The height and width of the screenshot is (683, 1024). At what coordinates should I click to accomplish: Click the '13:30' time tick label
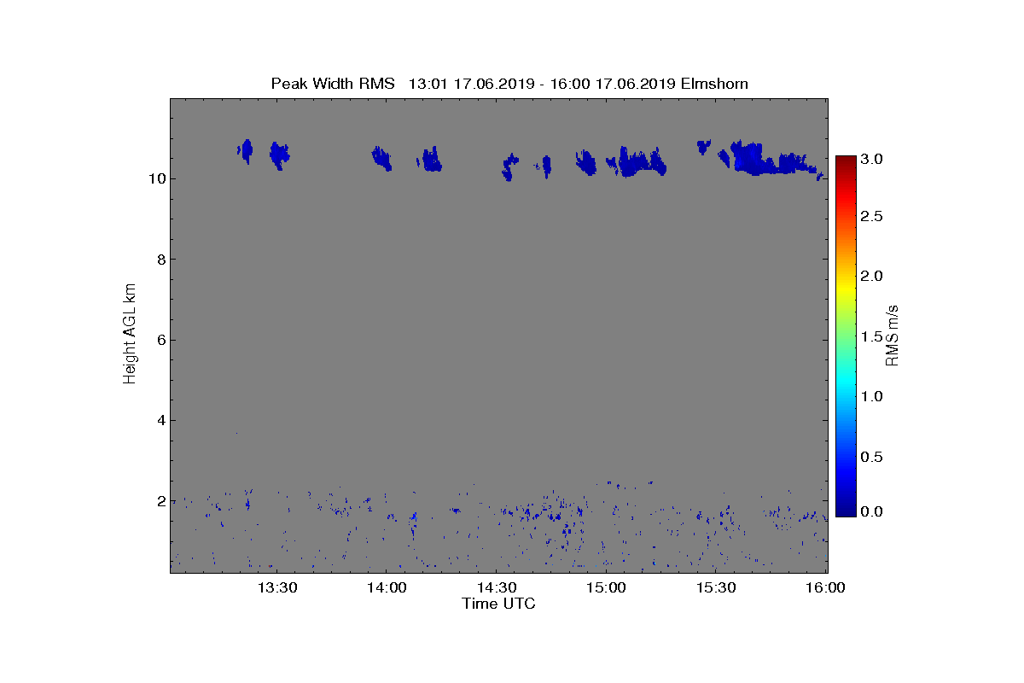pyautogui.click(x=277, y=588)
